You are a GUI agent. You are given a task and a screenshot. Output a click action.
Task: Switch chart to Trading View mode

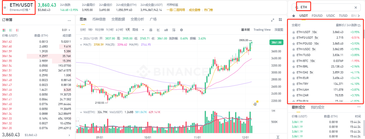click(262, 30)
